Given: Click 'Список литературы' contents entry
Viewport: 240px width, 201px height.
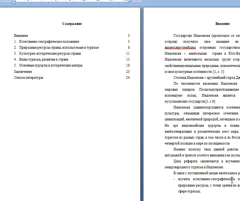Looking at the screenshot, I should [29, 78].
